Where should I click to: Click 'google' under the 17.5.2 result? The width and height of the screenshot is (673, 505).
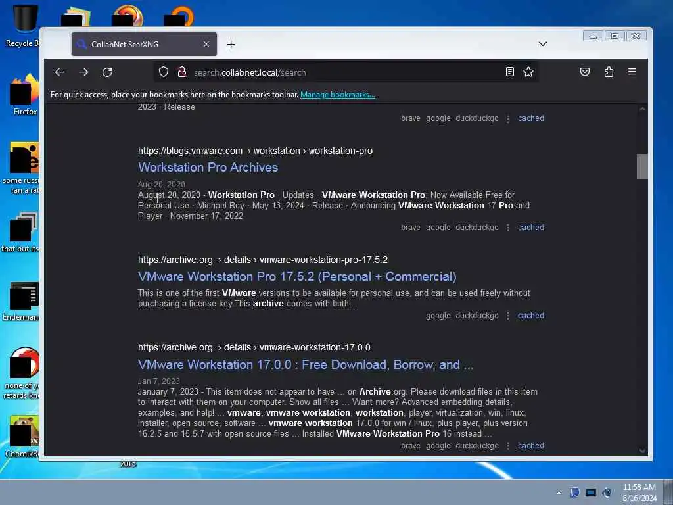[438, 315]
